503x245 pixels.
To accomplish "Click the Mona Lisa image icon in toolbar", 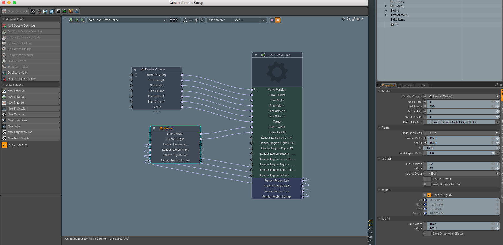I will 71,11.
